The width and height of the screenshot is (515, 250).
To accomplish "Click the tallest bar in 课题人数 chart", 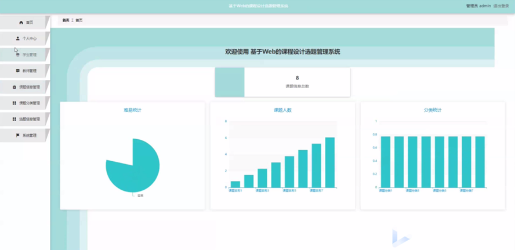I will click(330, 162).
